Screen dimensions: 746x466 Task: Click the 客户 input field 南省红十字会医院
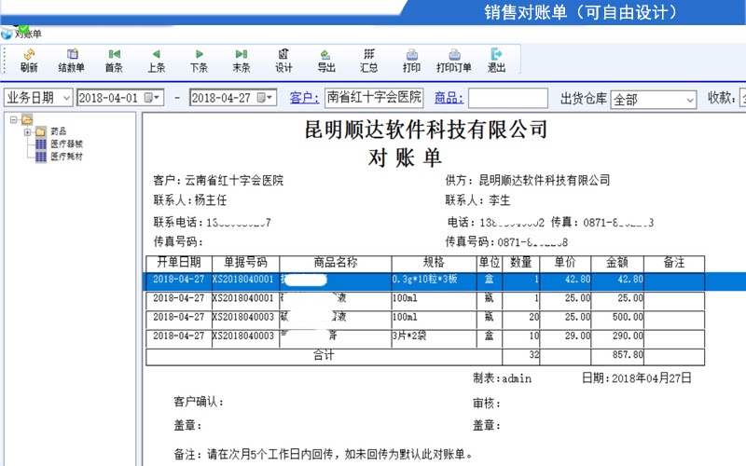374,98
